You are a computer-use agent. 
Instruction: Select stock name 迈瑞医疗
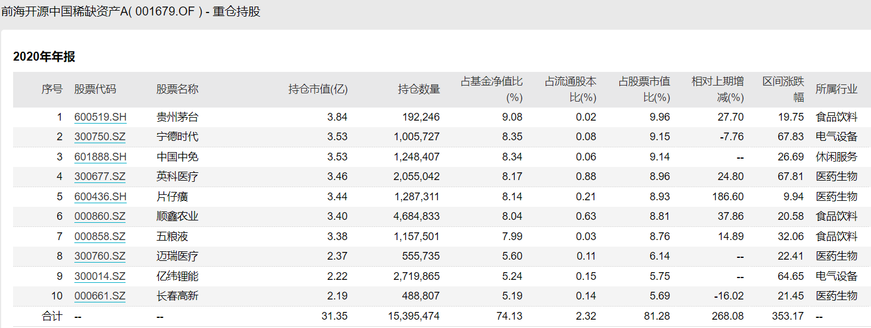pyautogui.click(x=177, y=256)
